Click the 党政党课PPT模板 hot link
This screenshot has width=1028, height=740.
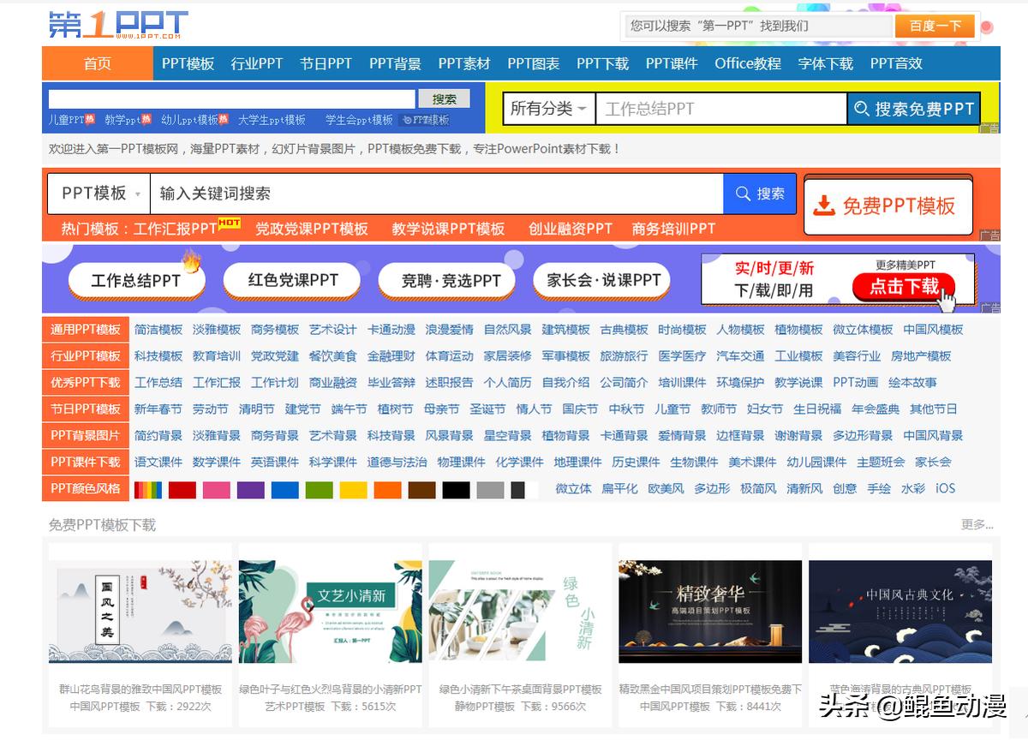click(312, 229)
